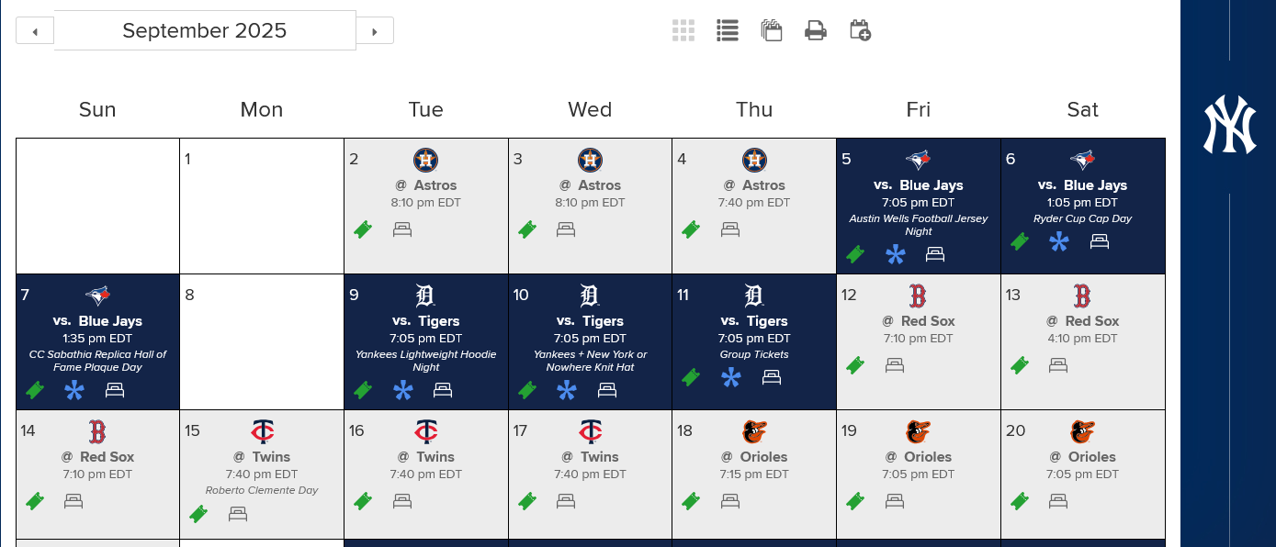Click the downloadable schedule pages icon
The image size is (1276, 547).
(x=772, y=30)
